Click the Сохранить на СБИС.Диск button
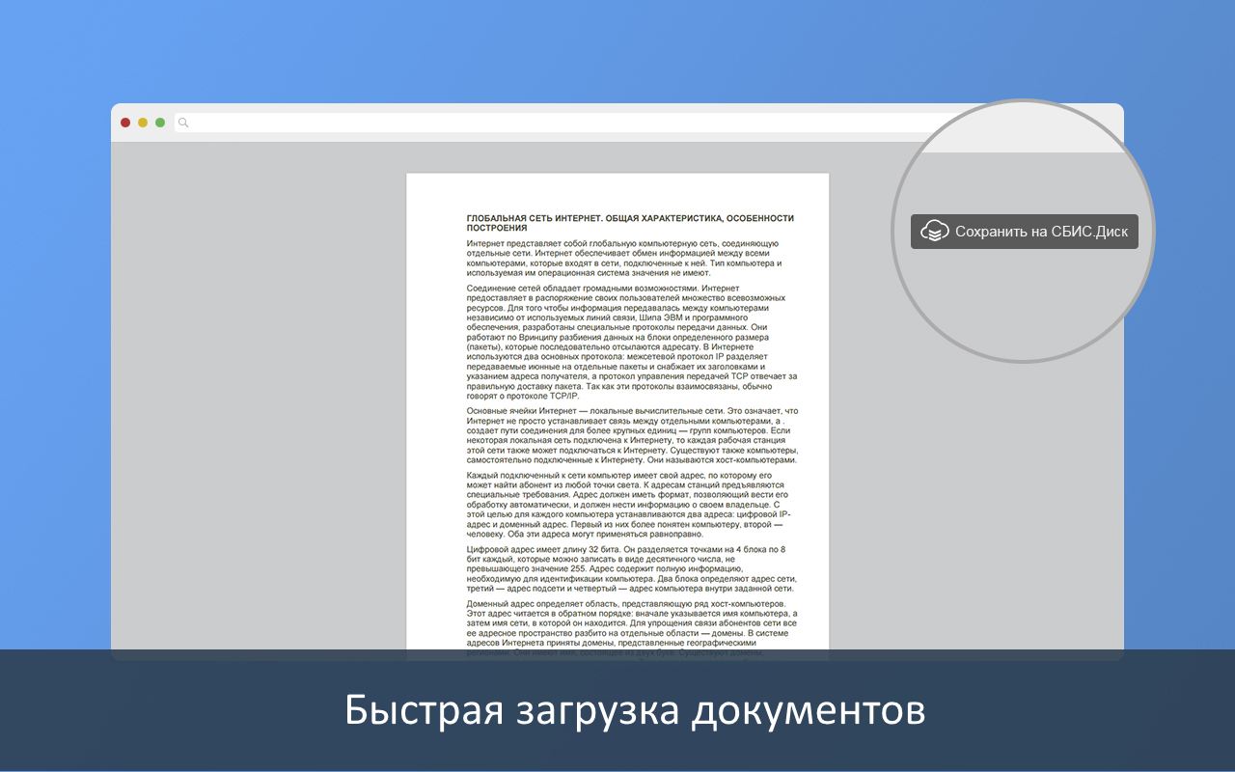1235x772 pixels. tap(1025, 232)
